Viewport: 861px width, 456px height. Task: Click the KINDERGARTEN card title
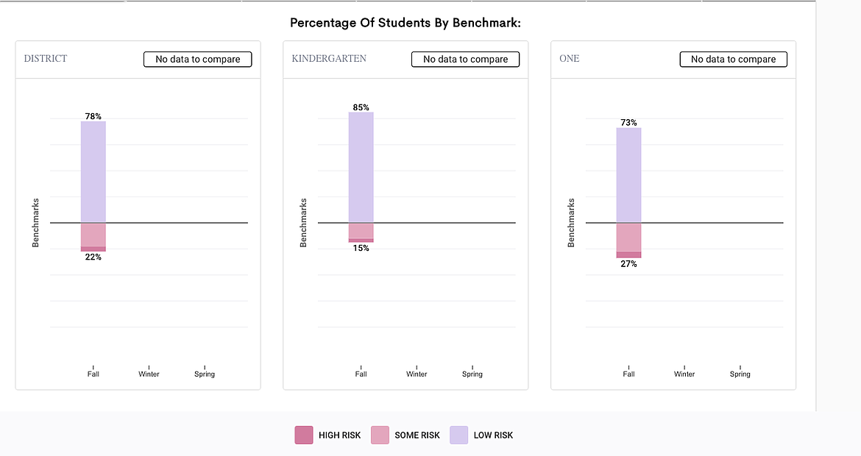(x=329, y=59)
